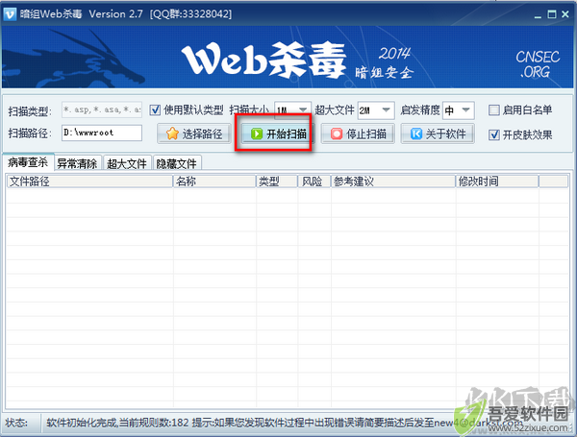Switch to the 异常清除 tab
This screenshot has height=437, width=577.
pos(78,163)
